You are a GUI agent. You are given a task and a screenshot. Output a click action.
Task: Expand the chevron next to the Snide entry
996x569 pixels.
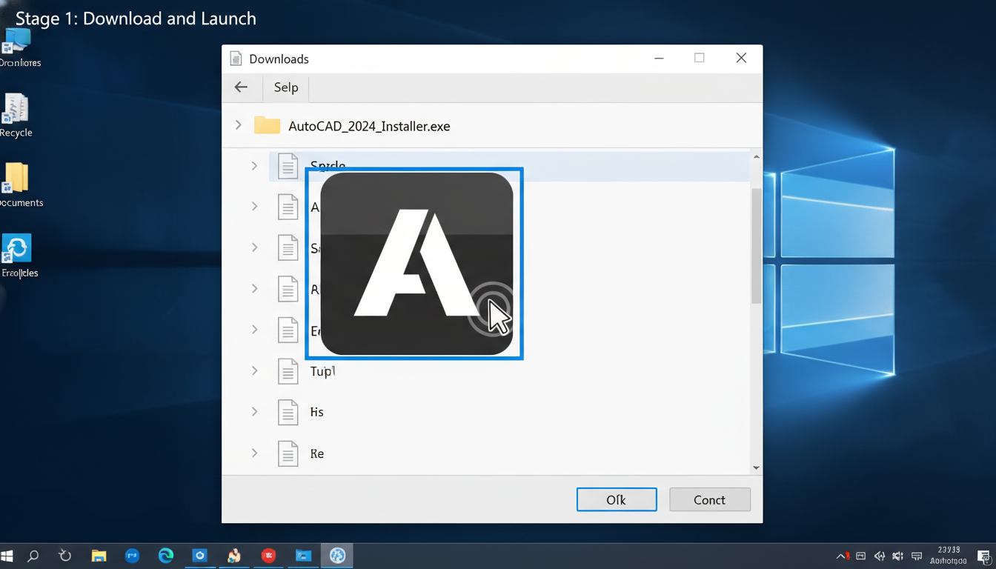(x=254, y=165)
